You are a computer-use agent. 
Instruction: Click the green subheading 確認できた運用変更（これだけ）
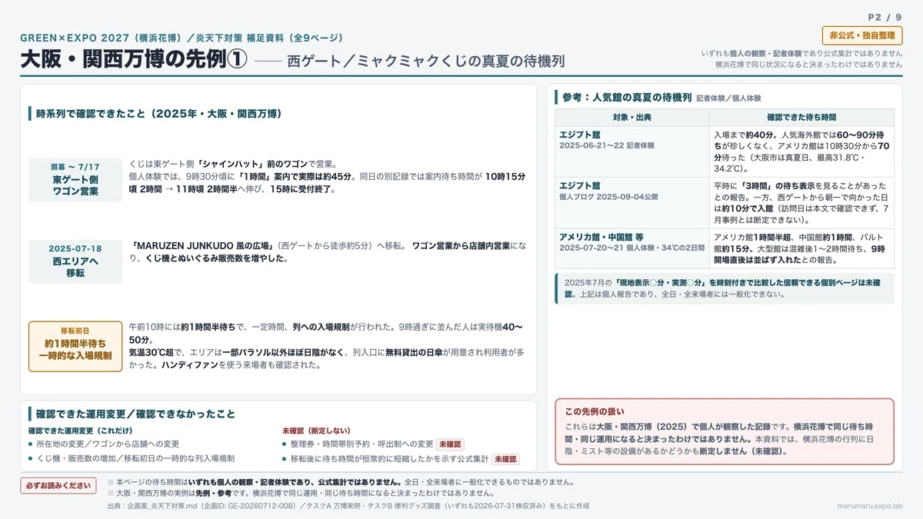[x=80, y=431]
